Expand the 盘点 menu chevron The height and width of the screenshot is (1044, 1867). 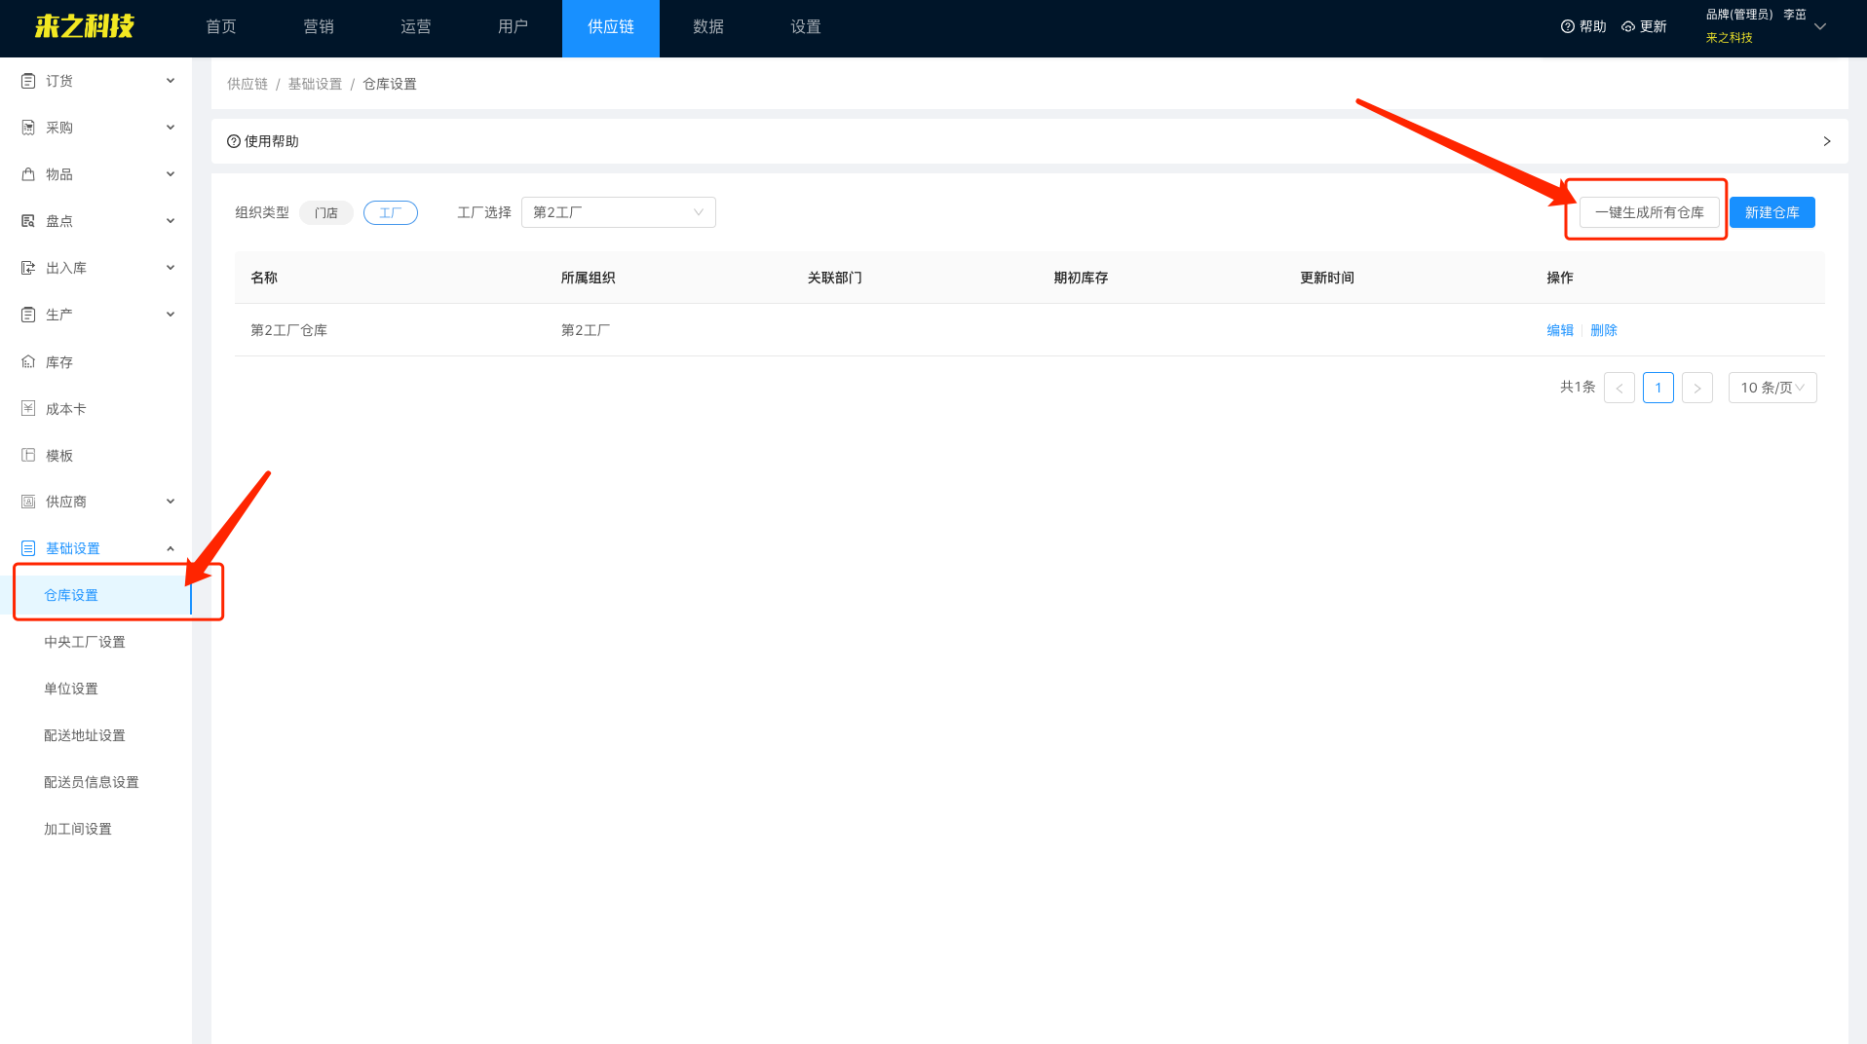(x=171, y=221)
